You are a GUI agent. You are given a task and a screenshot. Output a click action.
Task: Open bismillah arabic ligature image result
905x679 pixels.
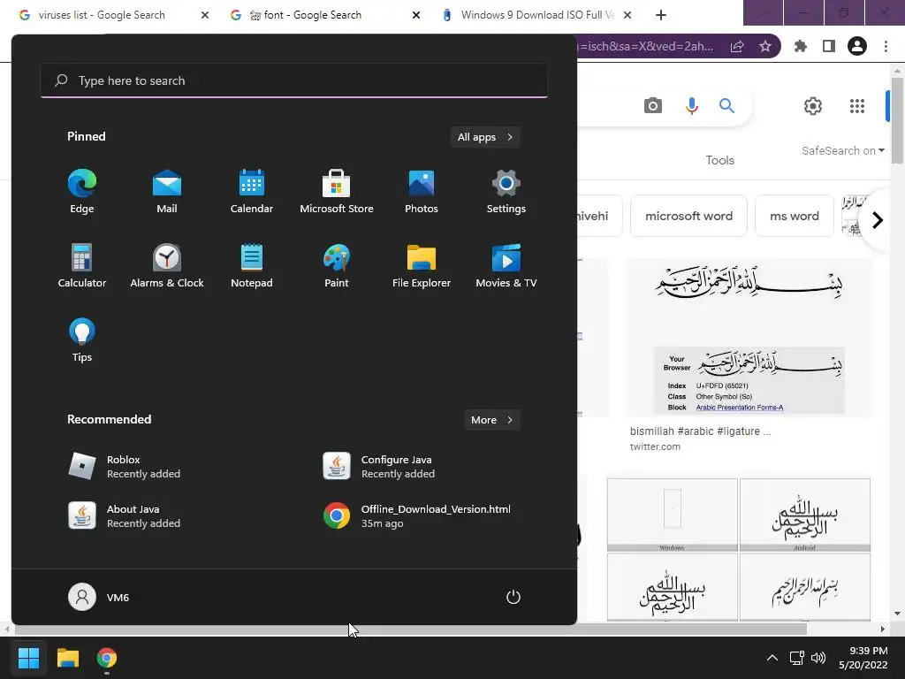pyautogui.click(x=749, y=337)
